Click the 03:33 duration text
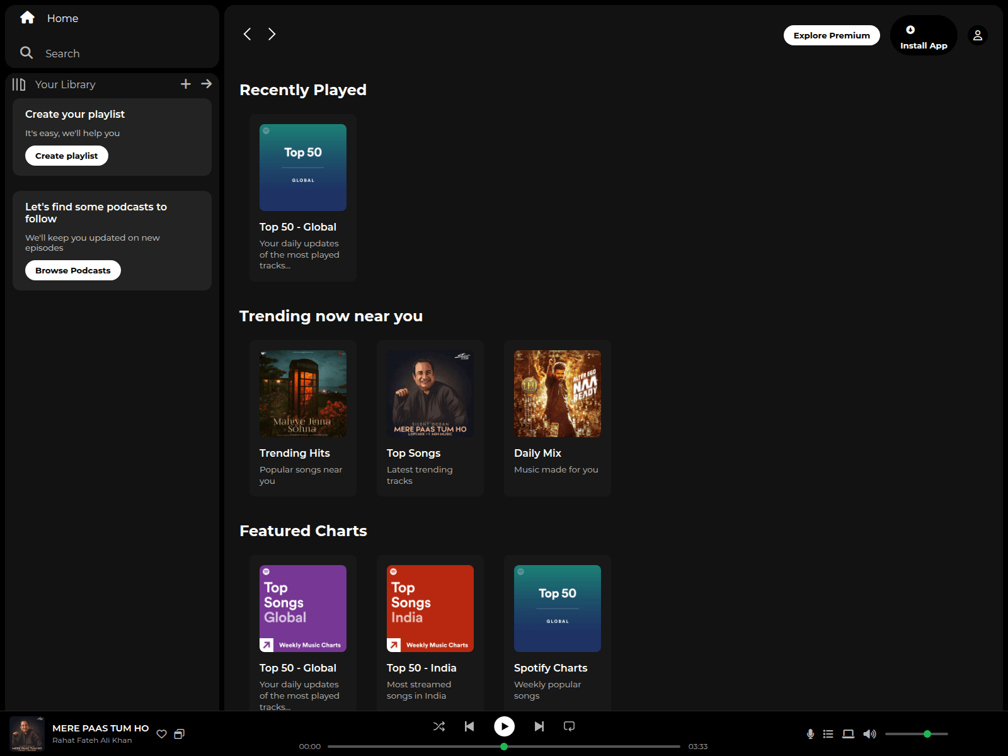The height and width of the screenshot is (756, 1008). (x=698, y=747)
